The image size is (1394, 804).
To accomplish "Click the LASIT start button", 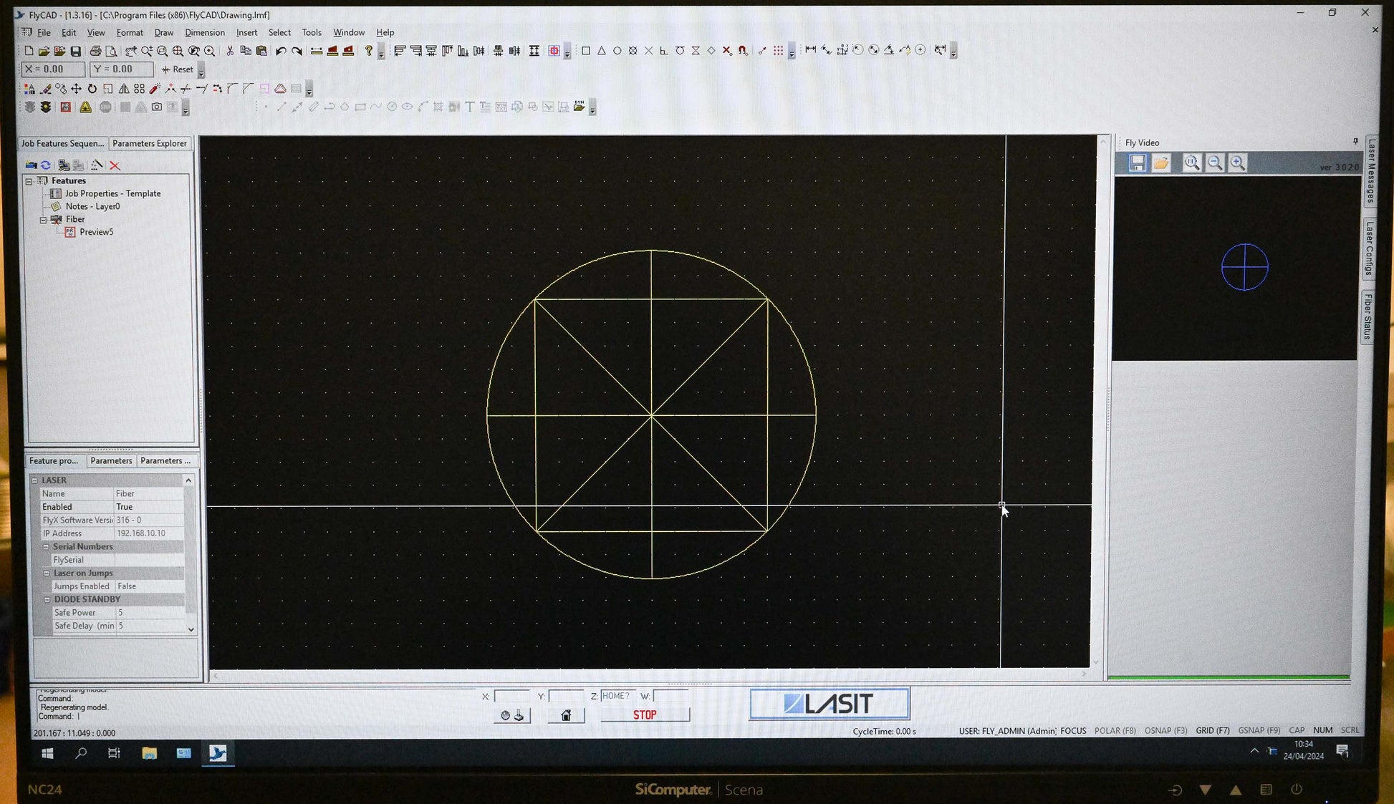I will tap(829, 704).
